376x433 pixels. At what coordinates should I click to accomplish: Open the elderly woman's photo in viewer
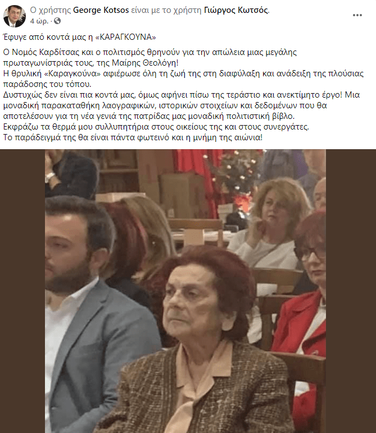tap(185, 291)
